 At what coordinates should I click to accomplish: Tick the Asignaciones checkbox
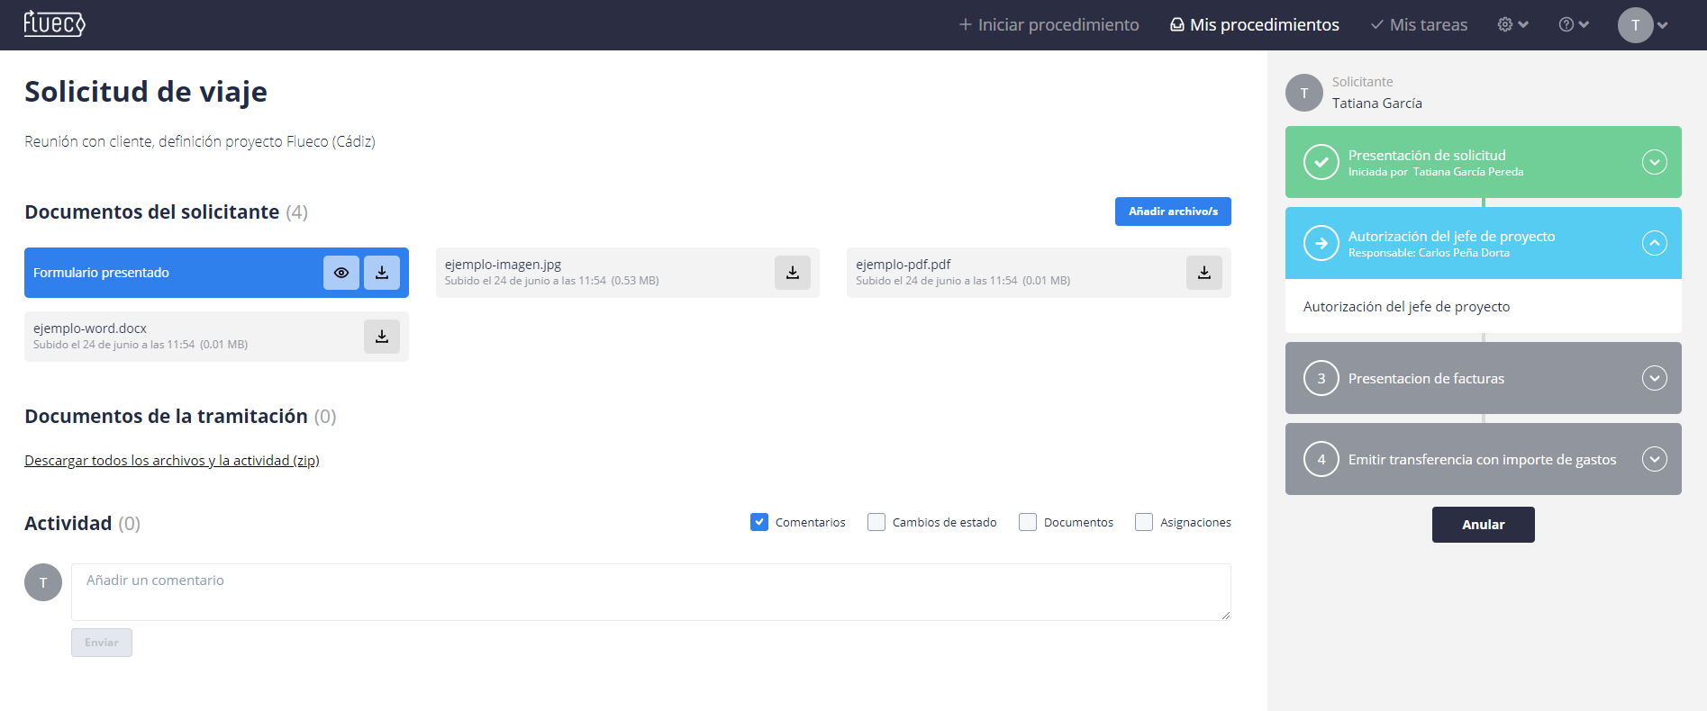(1144, 522)
